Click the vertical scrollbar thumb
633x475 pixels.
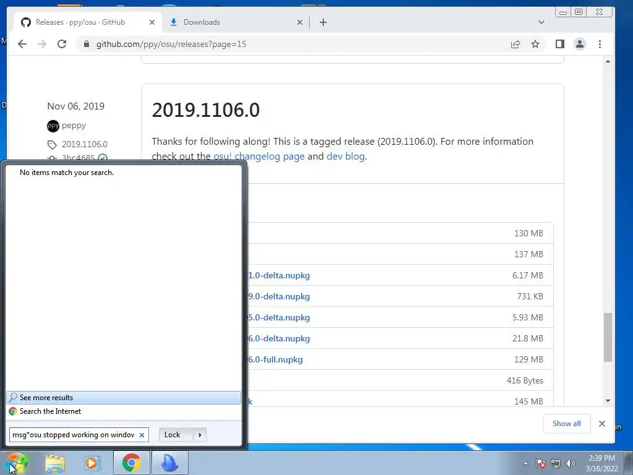pyautogui.click(x=608, y=337)
